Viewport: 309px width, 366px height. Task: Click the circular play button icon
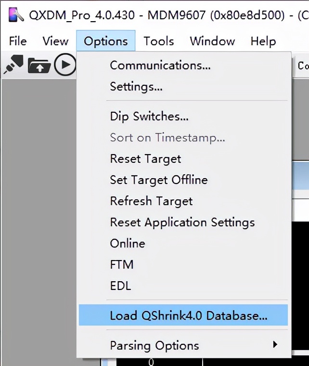pyautogui.click(x=65, y=65)
